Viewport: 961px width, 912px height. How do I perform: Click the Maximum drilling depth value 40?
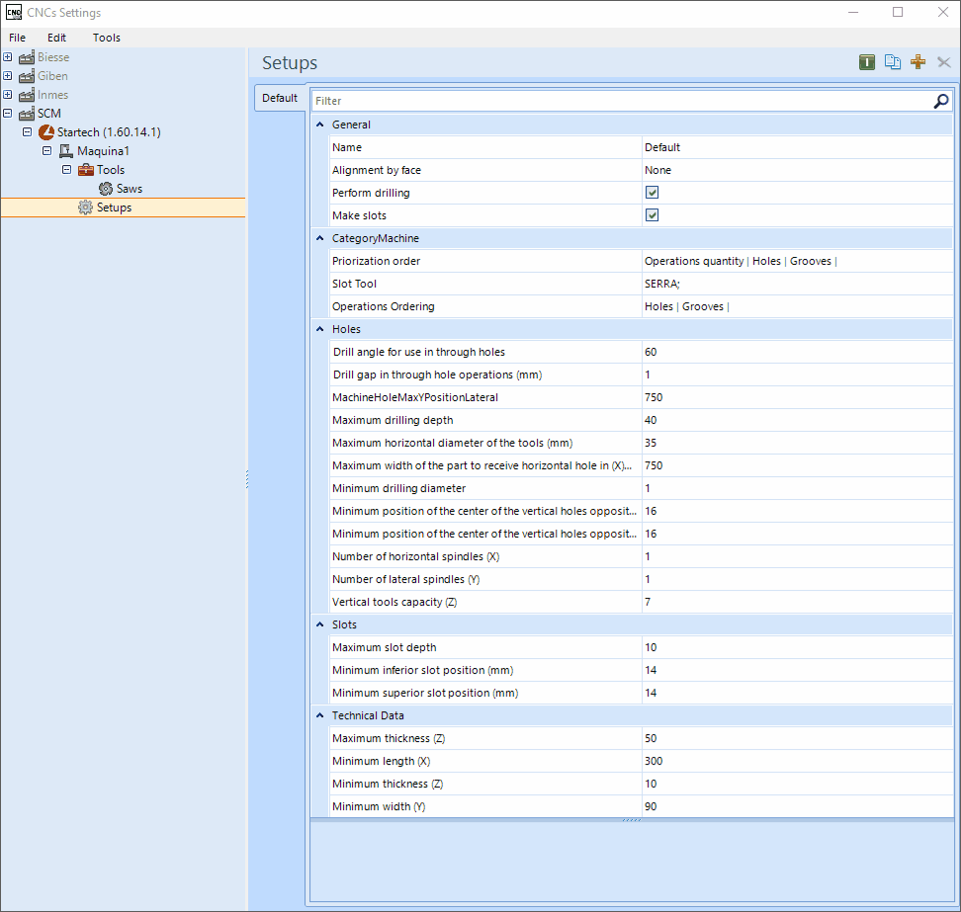(x=797, y=420)
